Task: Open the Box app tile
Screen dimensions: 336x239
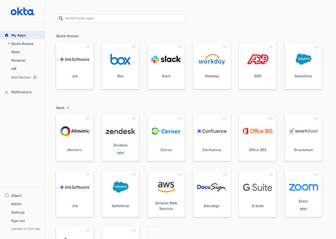Action: (120, 66)
